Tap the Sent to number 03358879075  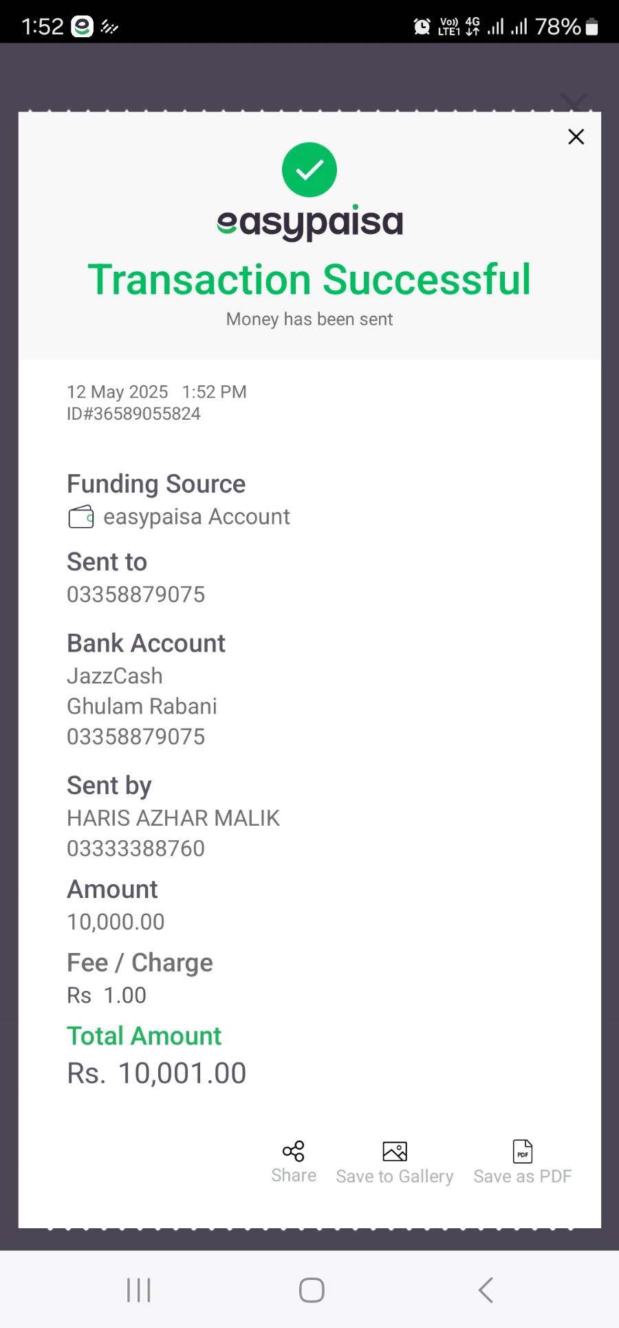tap(136, 595)
